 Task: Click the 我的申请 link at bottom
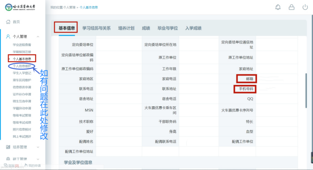coord(34,165)
